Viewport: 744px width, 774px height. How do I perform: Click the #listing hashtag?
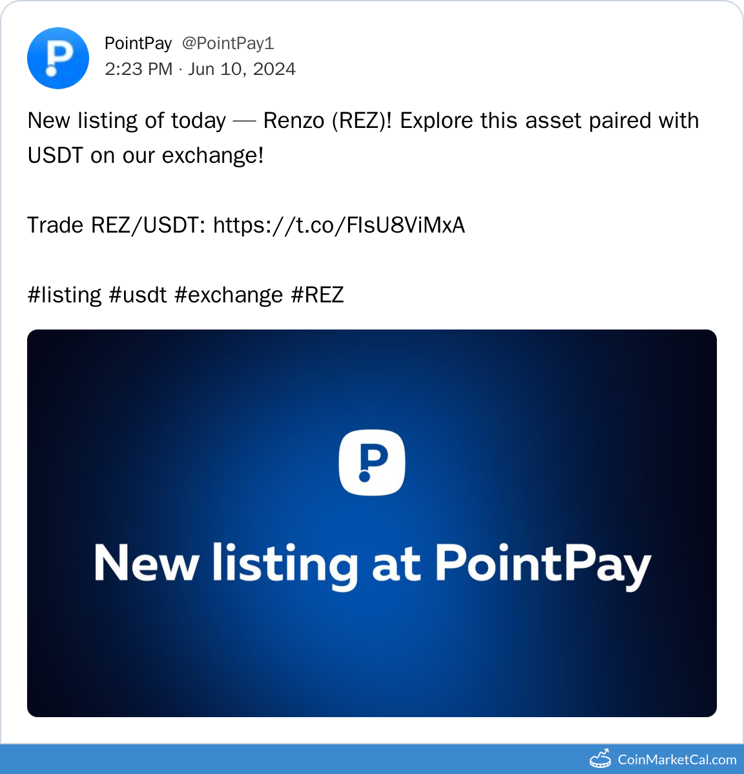coord(65,295)
